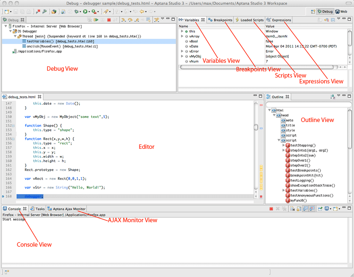354x277 pixels.
Task: Click the Open Console icon
Action: pyautogui.click(x=336, y=209)
